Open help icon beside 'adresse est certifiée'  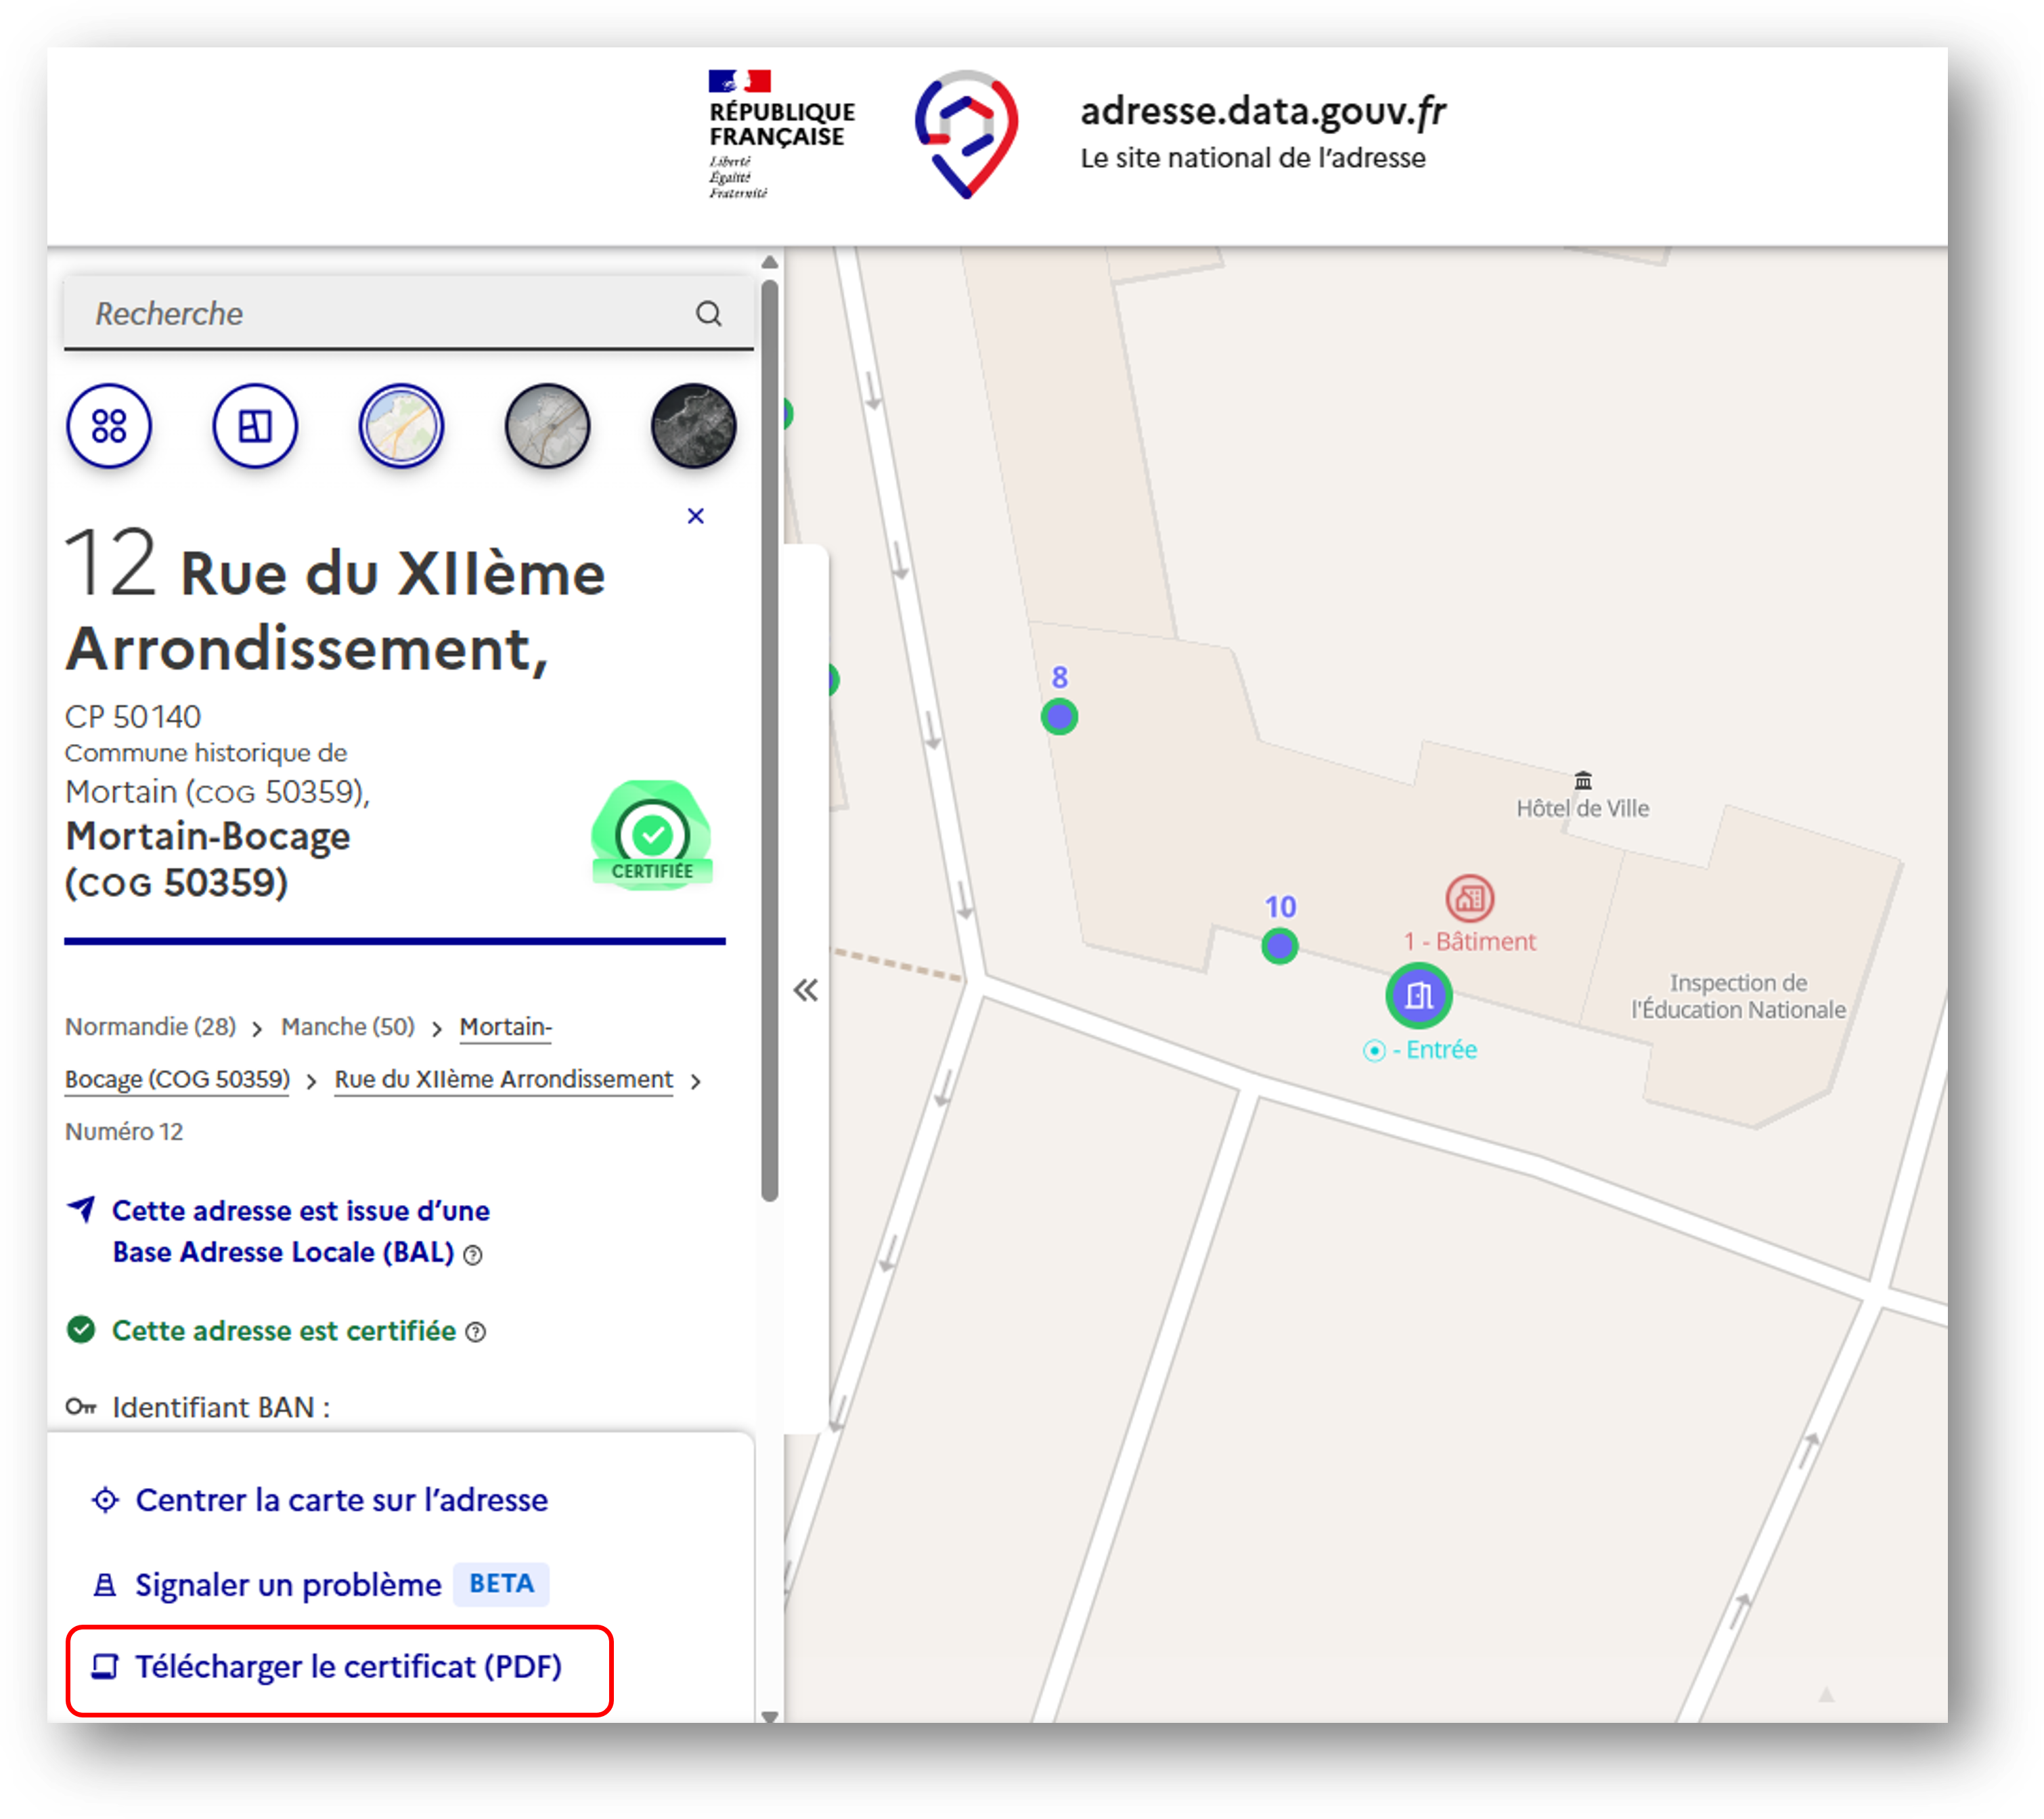477,1332
